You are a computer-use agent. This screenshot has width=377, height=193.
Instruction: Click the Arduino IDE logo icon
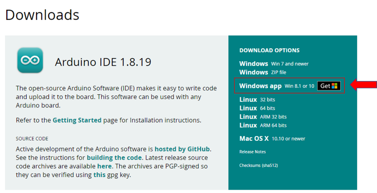point(30,60)
